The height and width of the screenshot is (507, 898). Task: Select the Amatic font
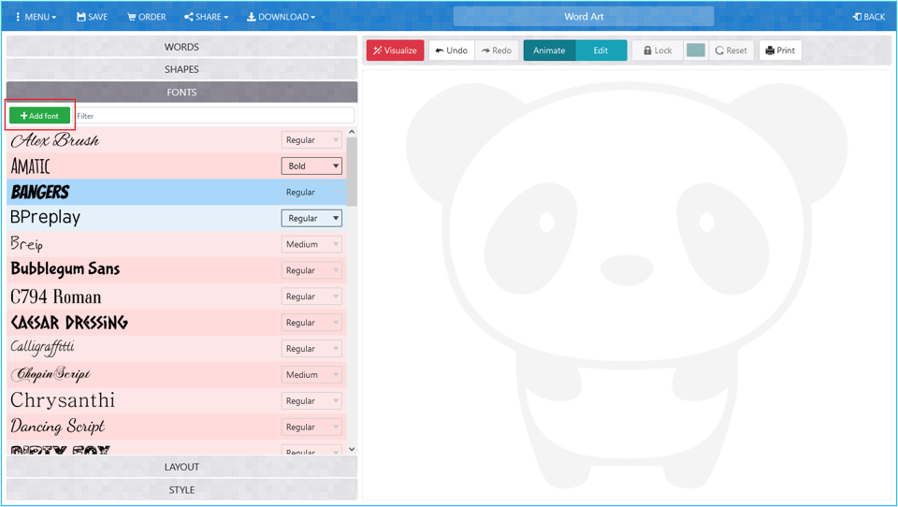30,167
